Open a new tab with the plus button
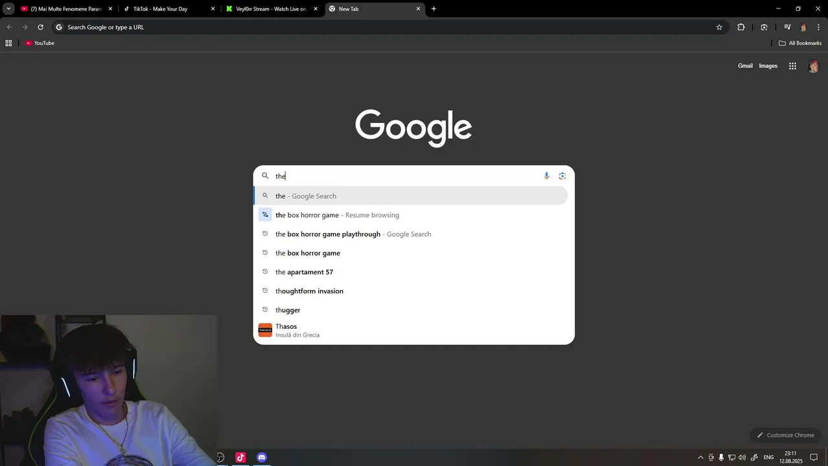This screenshot has height=466, width=828. (x=433, y=9)
